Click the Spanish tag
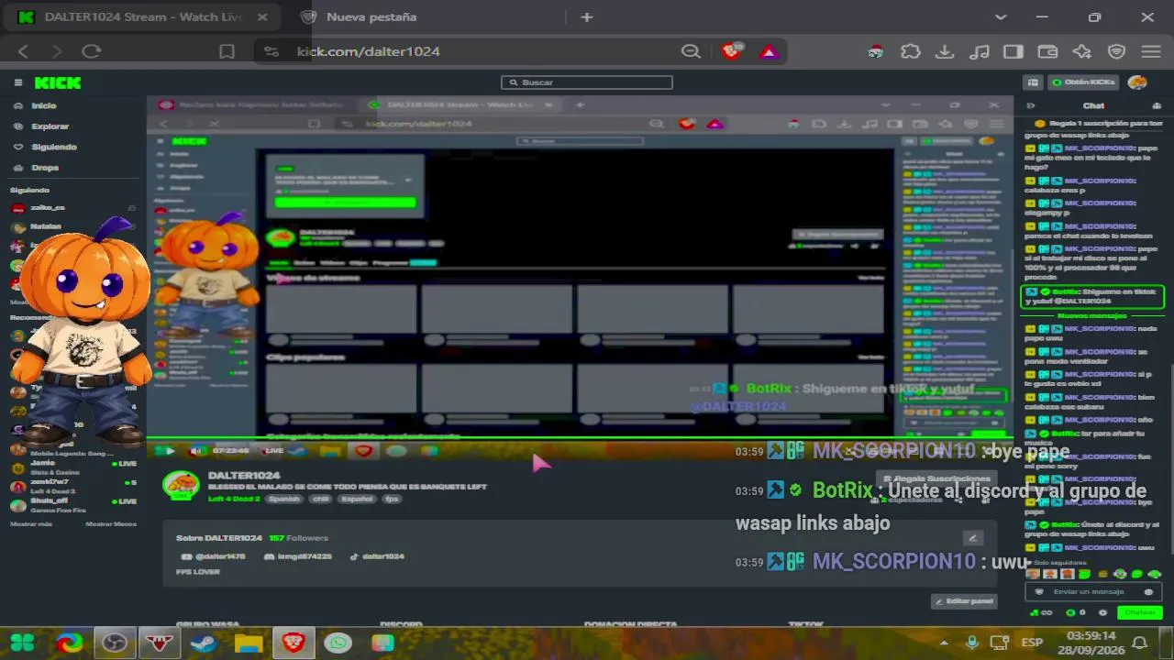The height and width of the screenshot is (660, 1174). coord(283,499)
